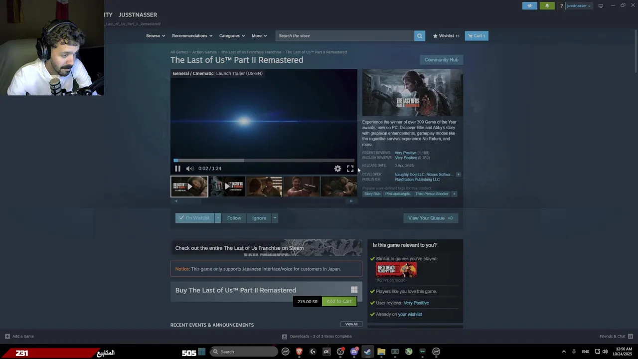Open Logitech G HUB taskbar icon
The height and width of the screenshot is (359, 638).
[313, 352]
